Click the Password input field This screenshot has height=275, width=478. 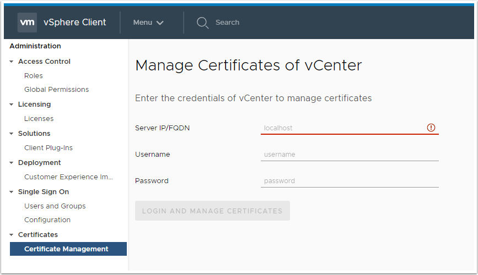tap(350, 181)
